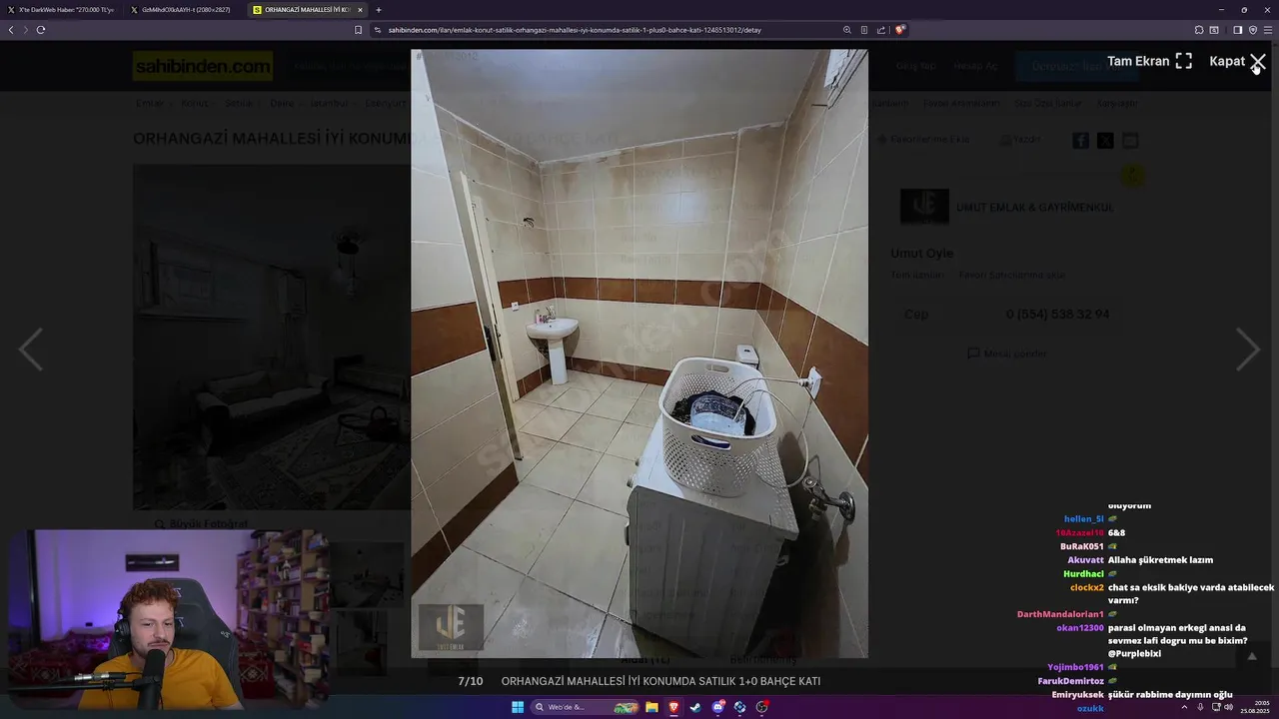Close the ORHANGAZİ MAHALLESİ tab
This screenshot has height=719, width=1279.
(x=361, y=10)
